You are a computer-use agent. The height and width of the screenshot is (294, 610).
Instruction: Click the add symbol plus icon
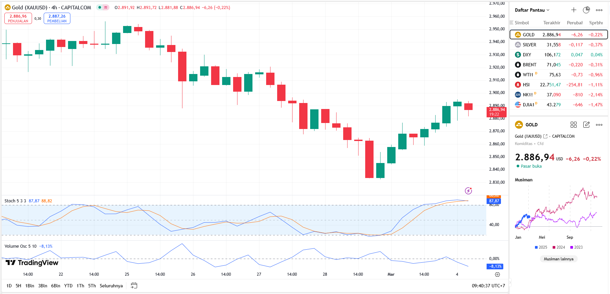click(x=574, y=10)
